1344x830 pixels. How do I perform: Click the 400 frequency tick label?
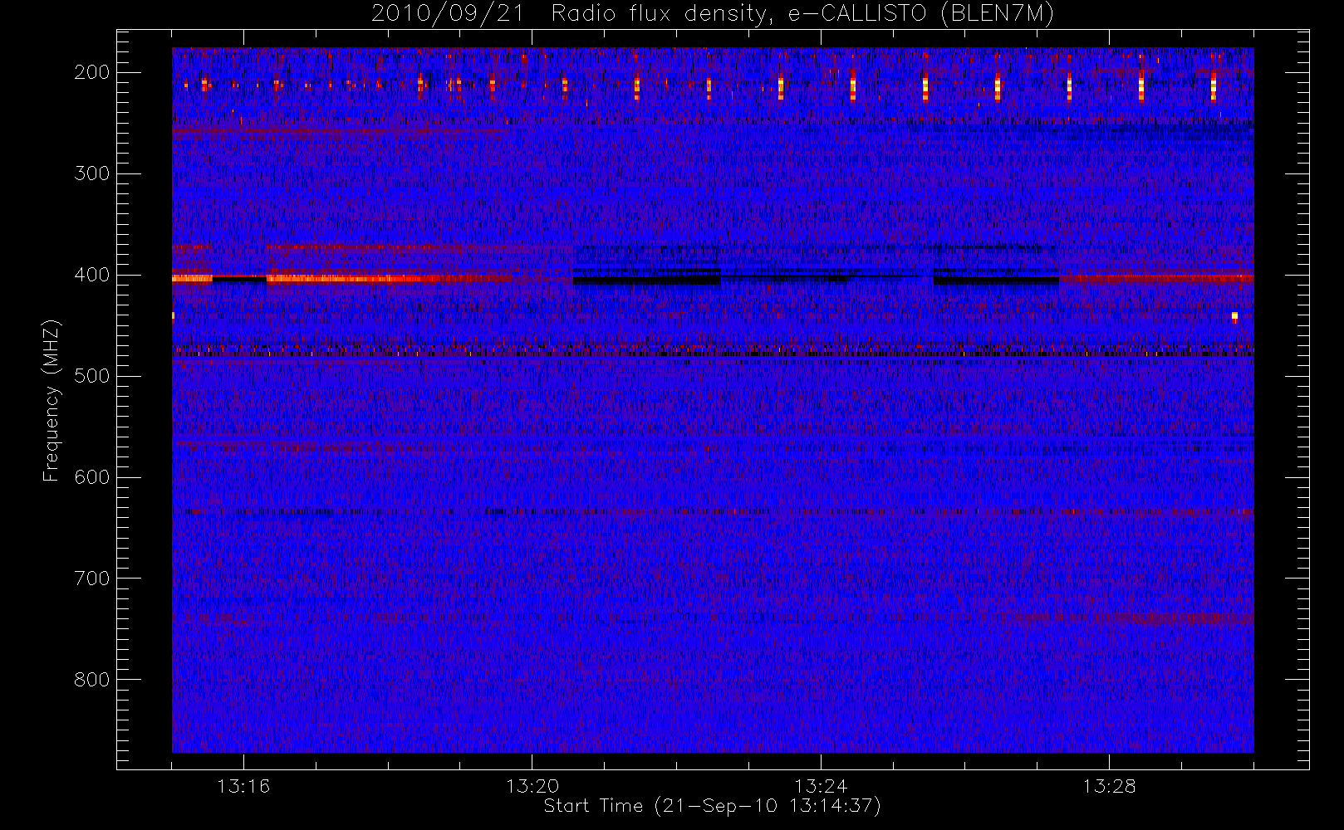(91, 275)
